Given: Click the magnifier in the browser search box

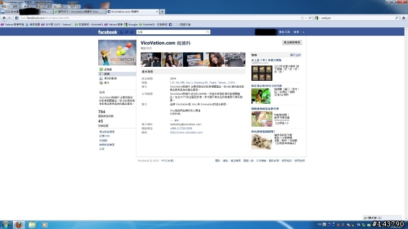Looking at the screenshot, I should (x=397, y=18).
